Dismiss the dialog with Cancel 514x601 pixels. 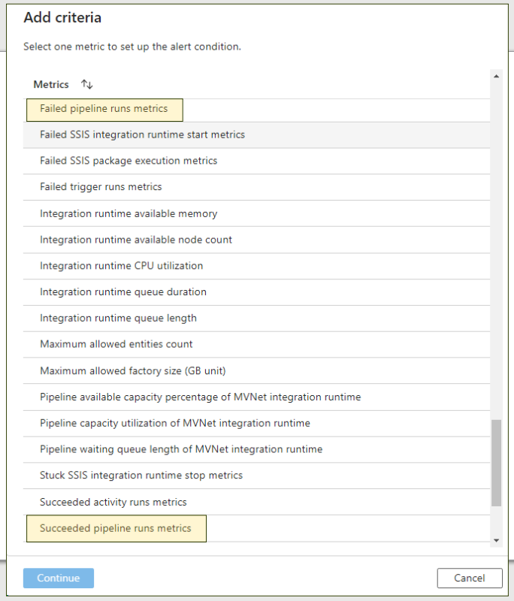(x=469, y=578)
